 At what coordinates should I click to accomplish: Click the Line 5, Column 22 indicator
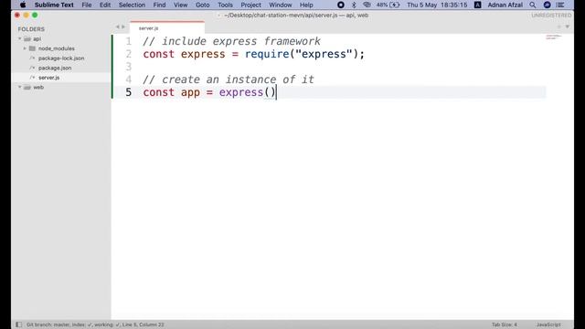point(144,325)
